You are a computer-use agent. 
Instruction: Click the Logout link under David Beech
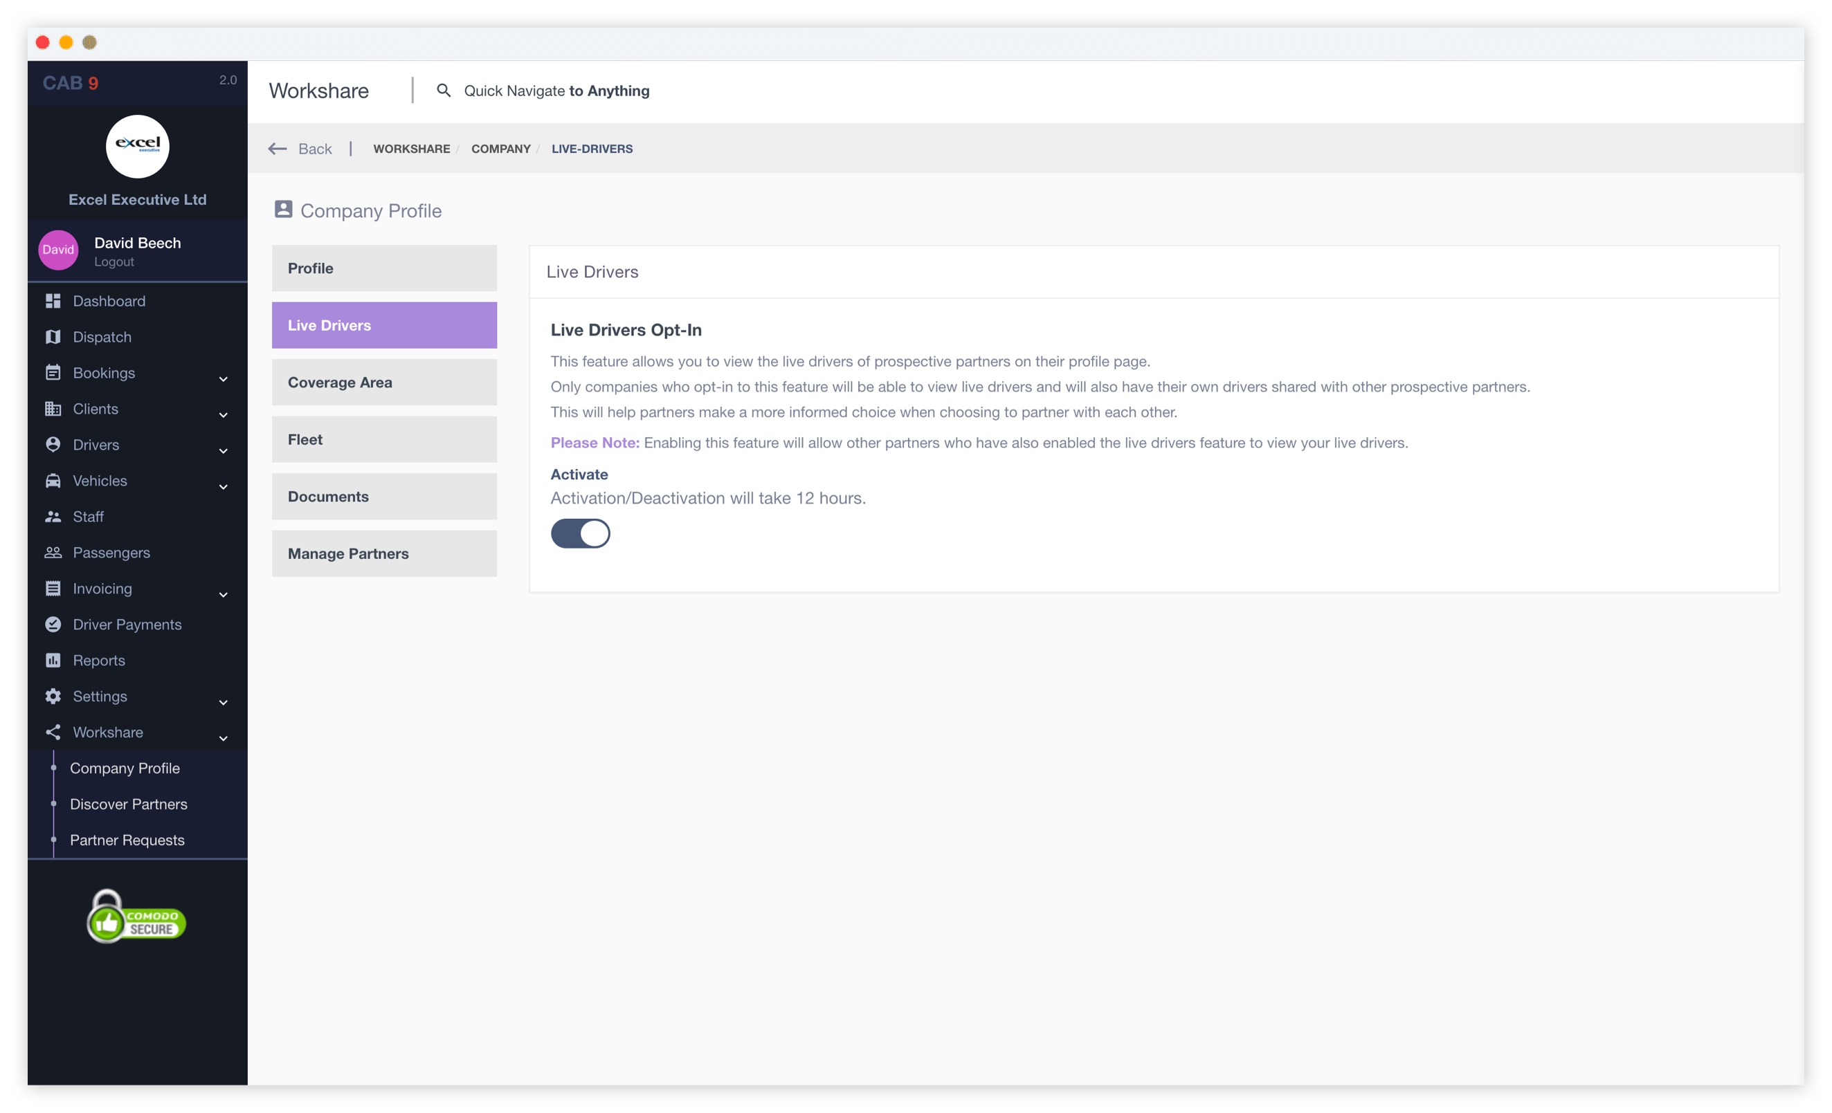click(115, 260)
